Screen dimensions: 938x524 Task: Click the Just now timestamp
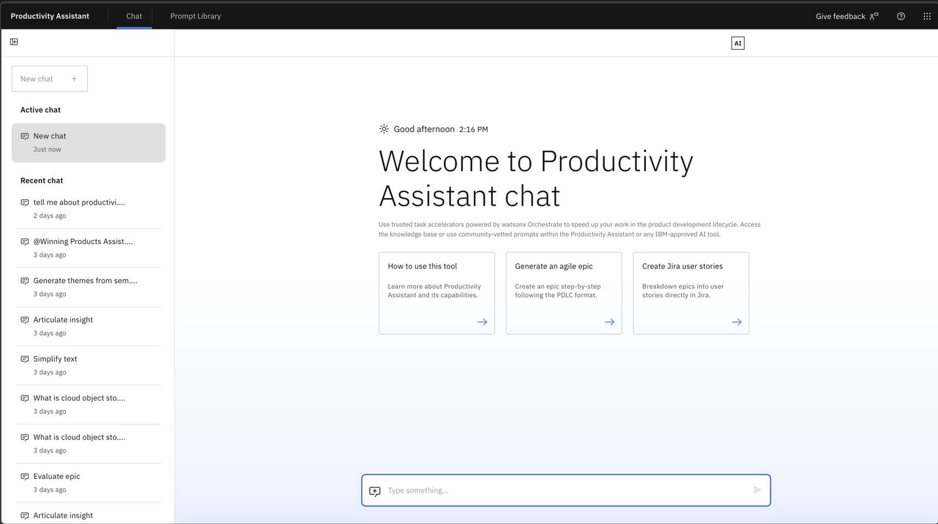[47, 149]
